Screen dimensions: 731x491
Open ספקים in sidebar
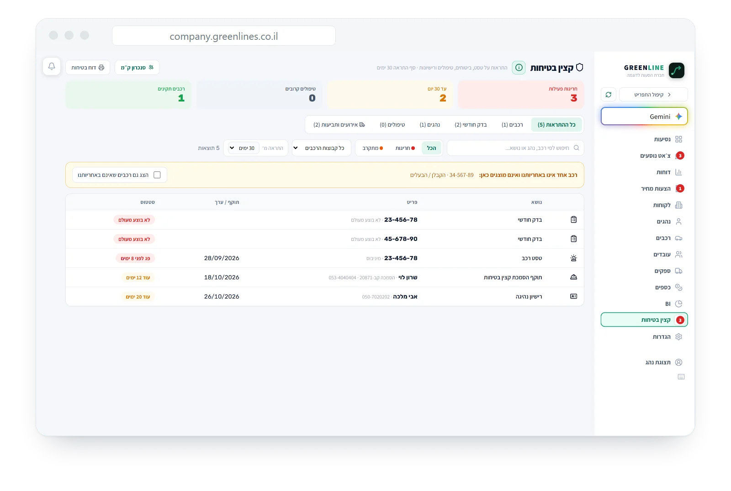point(644,271)
